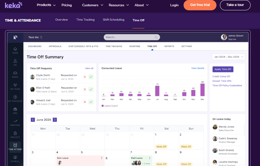Viewport: 260px width, 166px height.
Task: Expand the Customers menu
Action: (93, 5)
